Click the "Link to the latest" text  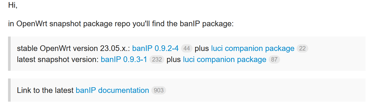[45, 90]
